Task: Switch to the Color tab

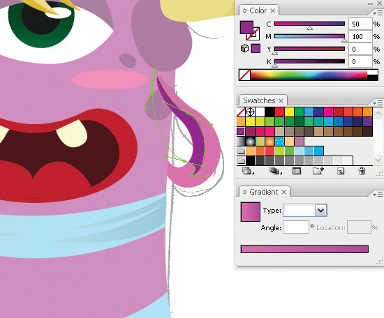Action: [x=258, y=10]
